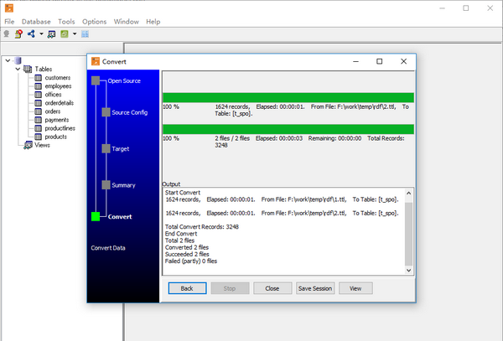Click the Source Config step label
The width and height of the screenshot is (503, 341).
[x=130, y=112]
